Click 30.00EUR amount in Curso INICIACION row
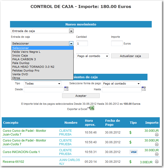Screen dimensions: 164x168 tap(151, 150)
